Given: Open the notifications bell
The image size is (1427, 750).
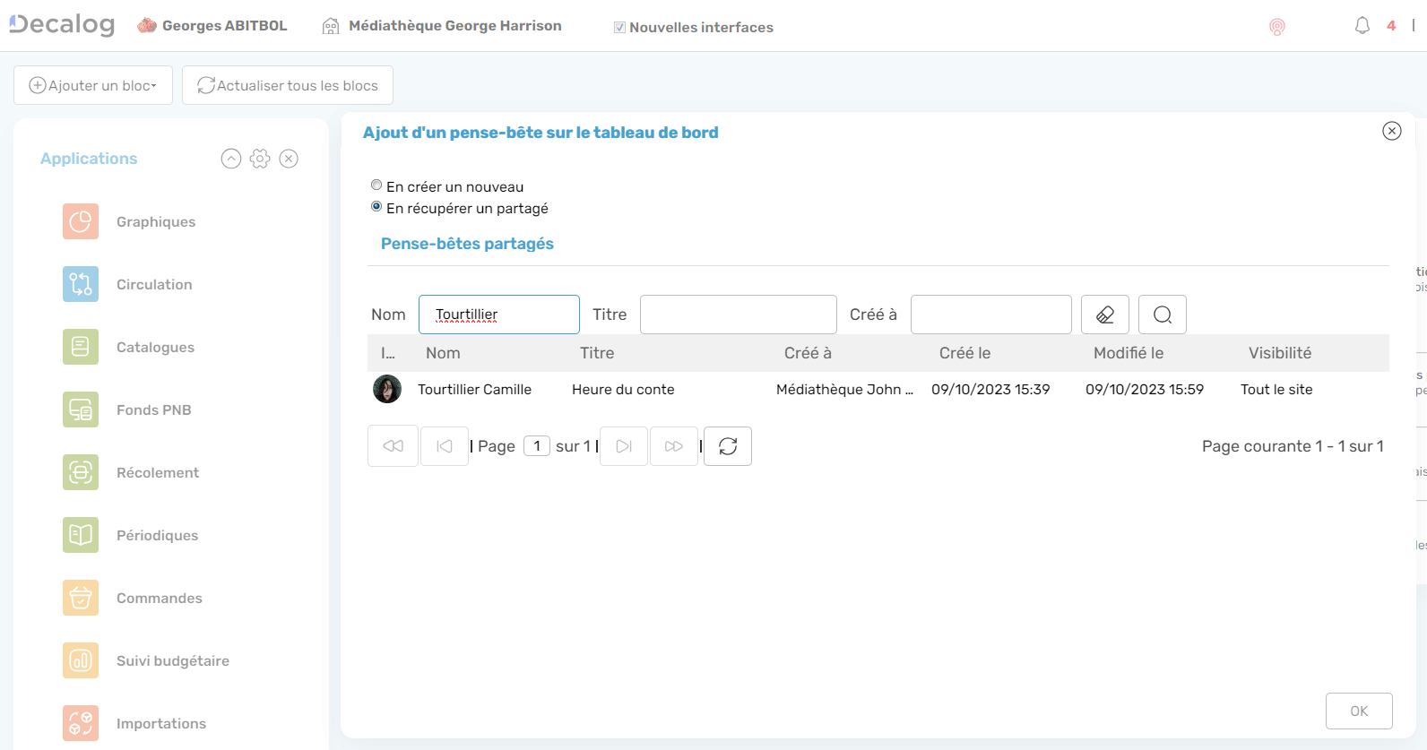Looking at the screenshot, I should [1362, 26].
